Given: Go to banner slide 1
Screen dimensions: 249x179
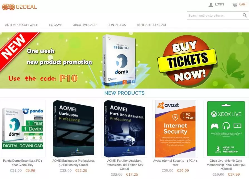Looking at the screenshot, I should coord(116,82).
